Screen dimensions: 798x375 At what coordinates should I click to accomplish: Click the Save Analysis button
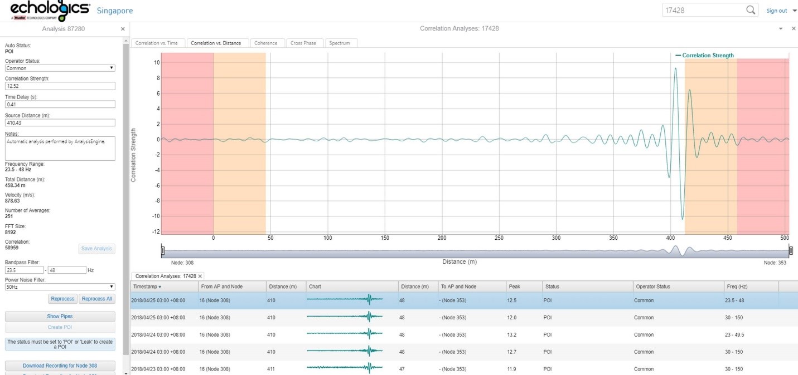(x=96, y=249)
